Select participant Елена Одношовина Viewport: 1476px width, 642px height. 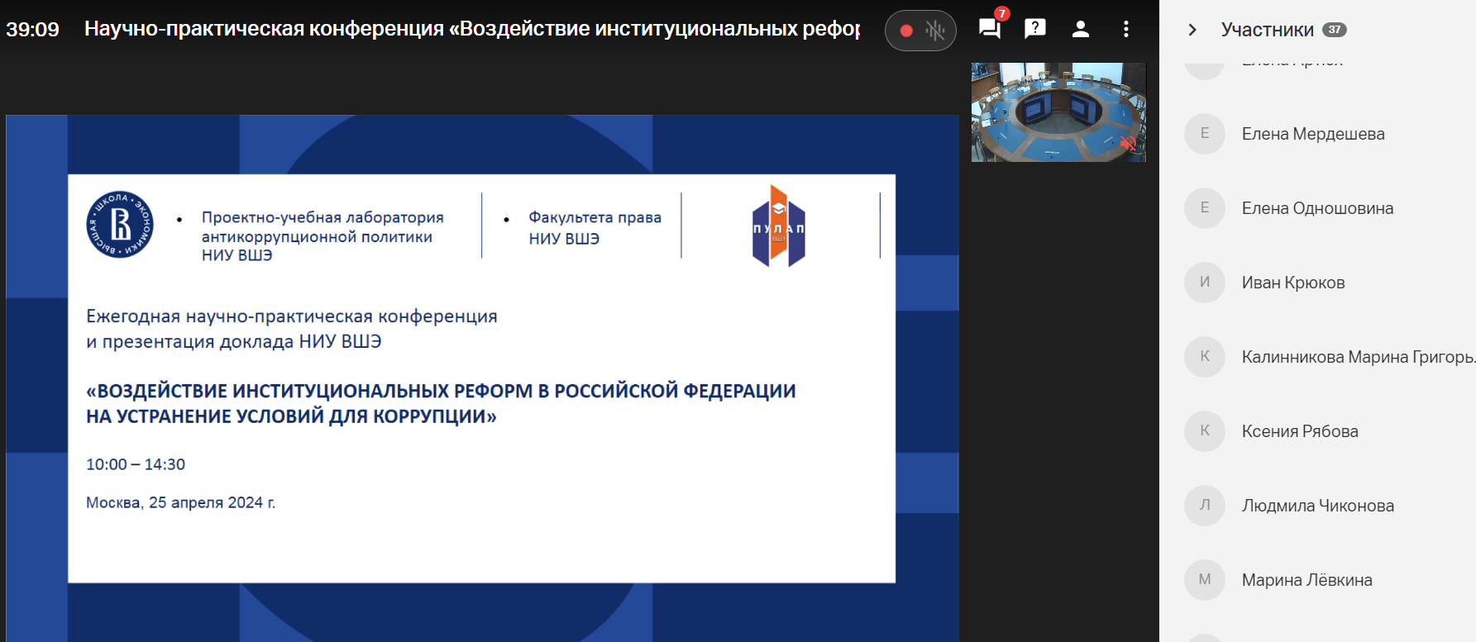coord(1317,208)
